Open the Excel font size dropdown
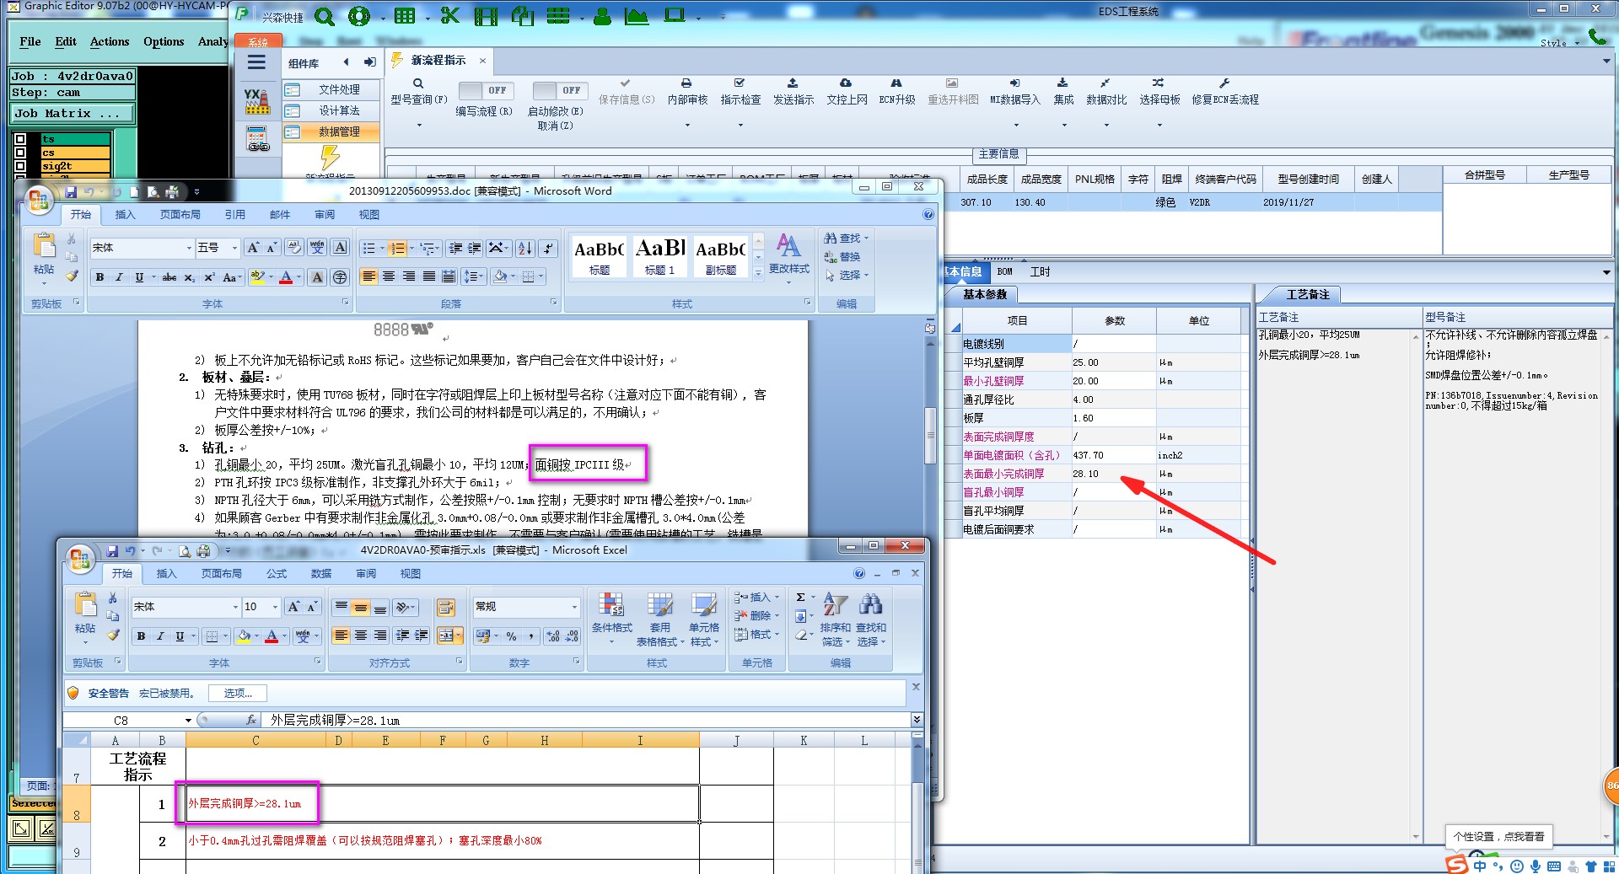Image resolution: width=1619 pixels, height=874 pixels. click(x=275, y=607)
